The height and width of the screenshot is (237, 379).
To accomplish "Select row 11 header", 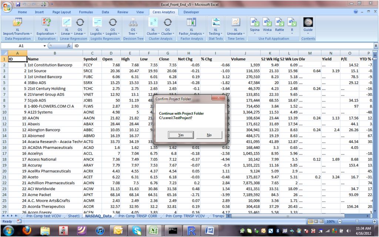I will point(4,118).
